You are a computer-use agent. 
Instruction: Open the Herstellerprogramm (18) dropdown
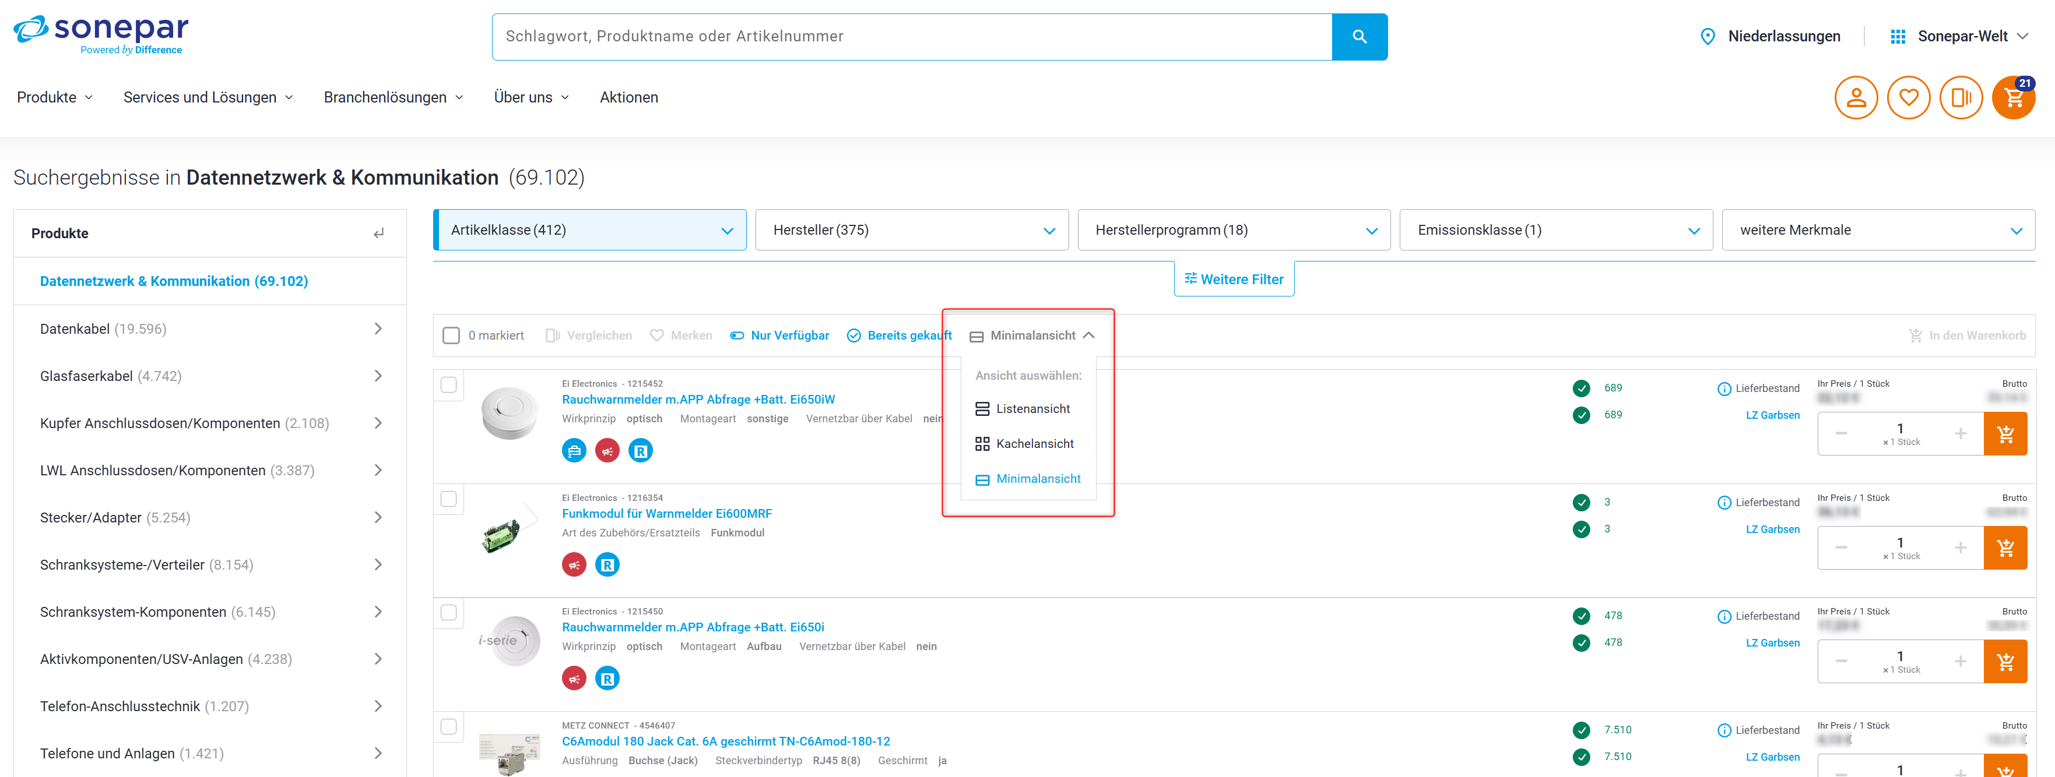(x=1234, y=230)
